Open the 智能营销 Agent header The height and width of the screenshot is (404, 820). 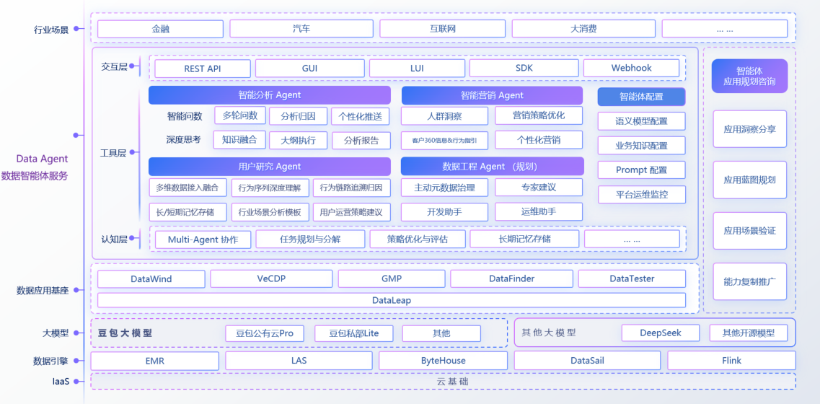[492, 95]
